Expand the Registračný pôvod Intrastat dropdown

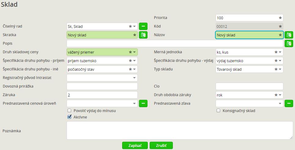[134, 78]
